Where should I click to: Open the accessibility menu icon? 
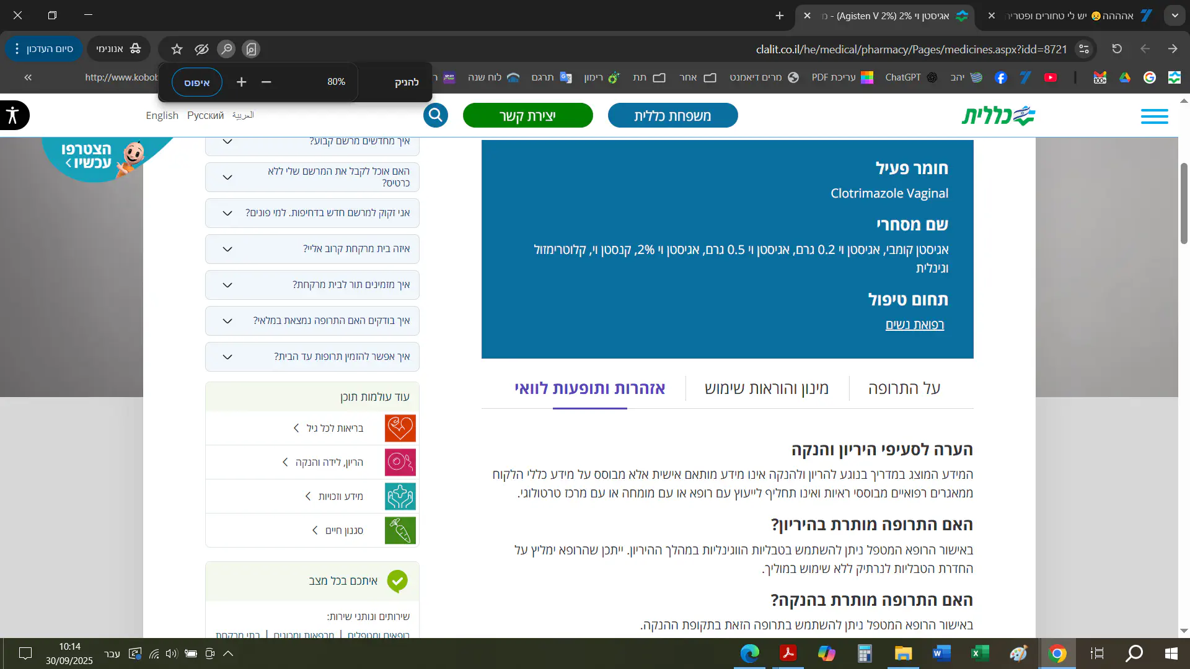pyautogui.click(x=14, y=115)
